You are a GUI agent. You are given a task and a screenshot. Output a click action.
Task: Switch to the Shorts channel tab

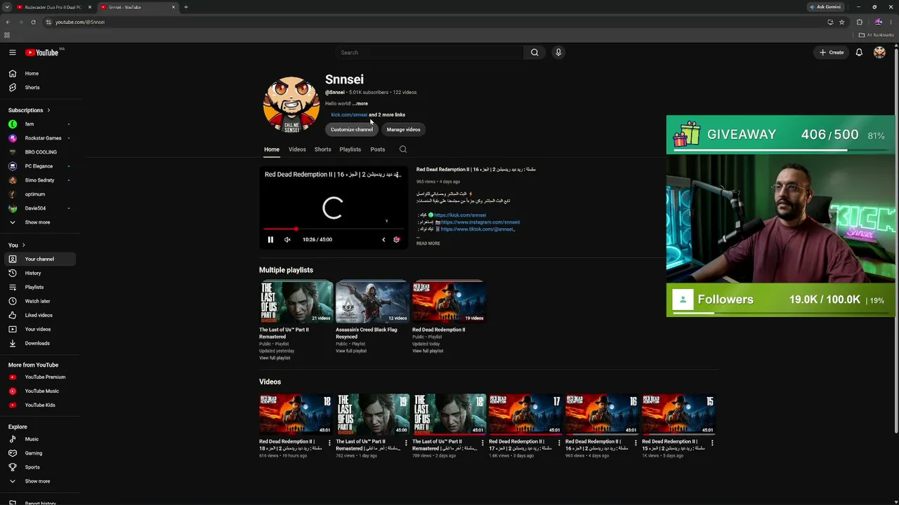(x=323, y=149)
